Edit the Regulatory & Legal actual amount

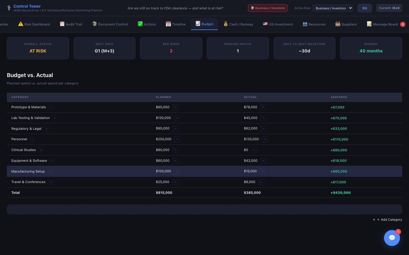(263, 129)
